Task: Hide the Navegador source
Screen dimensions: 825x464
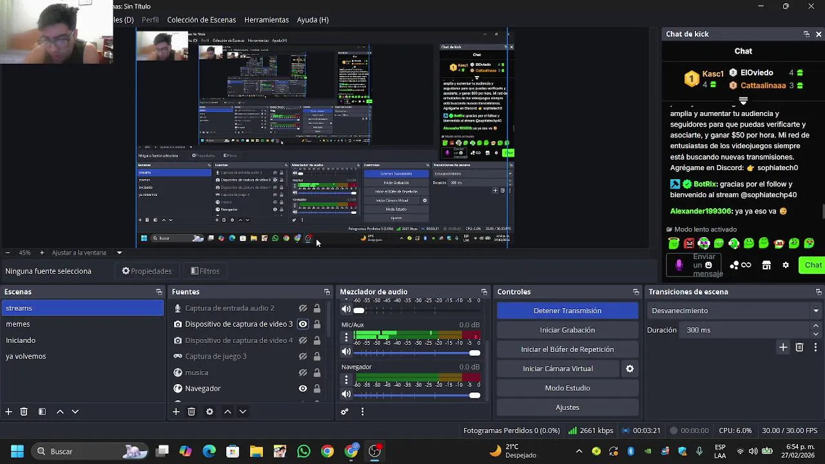Action: point(302,389)
